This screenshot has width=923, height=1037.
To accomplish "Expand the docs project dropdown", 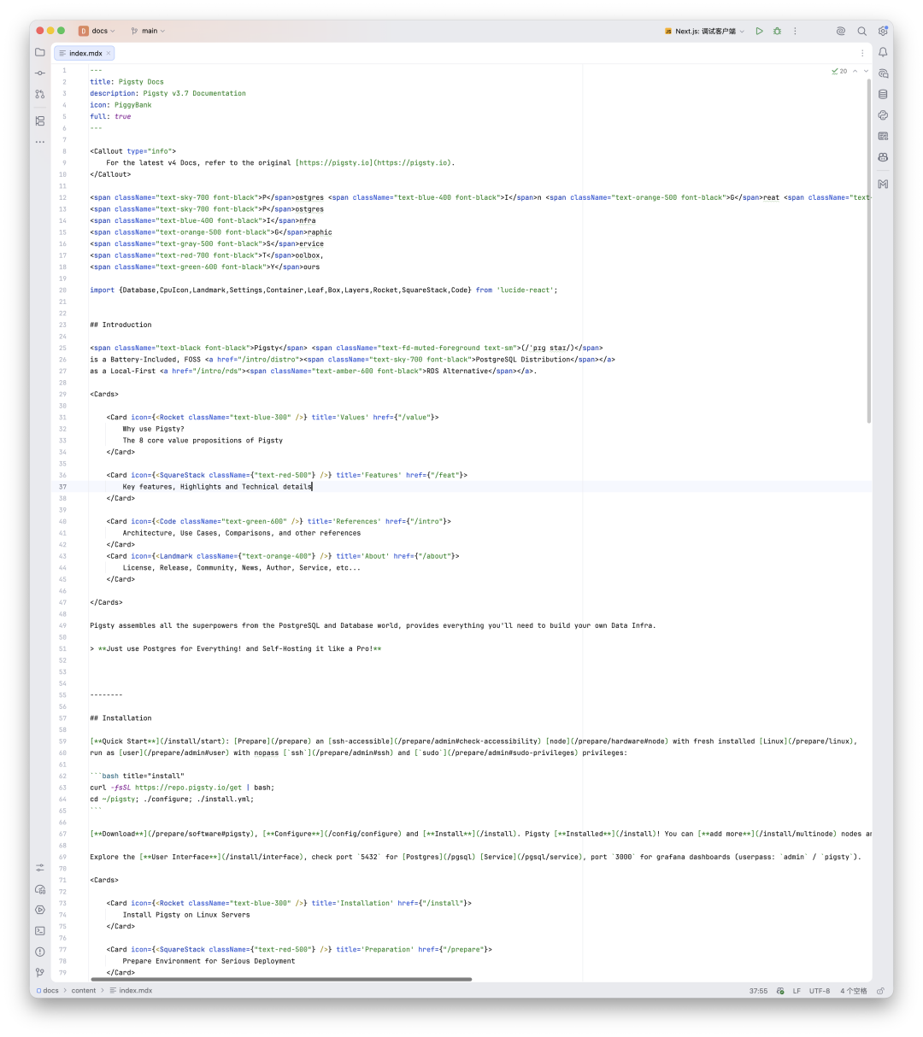I will (97, 31).
